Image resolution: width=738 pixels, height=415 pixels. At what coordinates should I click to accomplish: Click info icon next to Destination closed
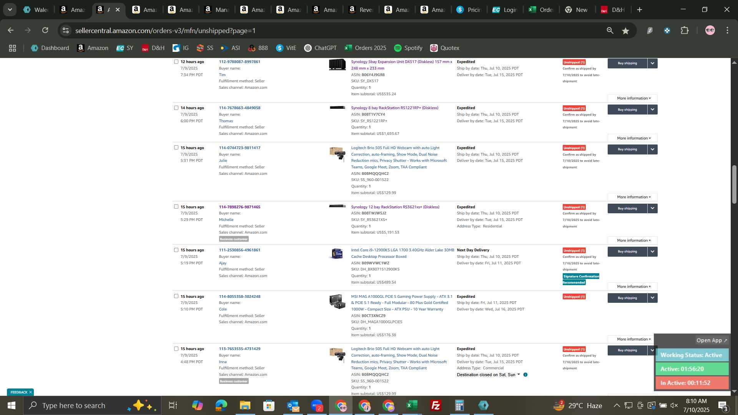click(525, 375)
